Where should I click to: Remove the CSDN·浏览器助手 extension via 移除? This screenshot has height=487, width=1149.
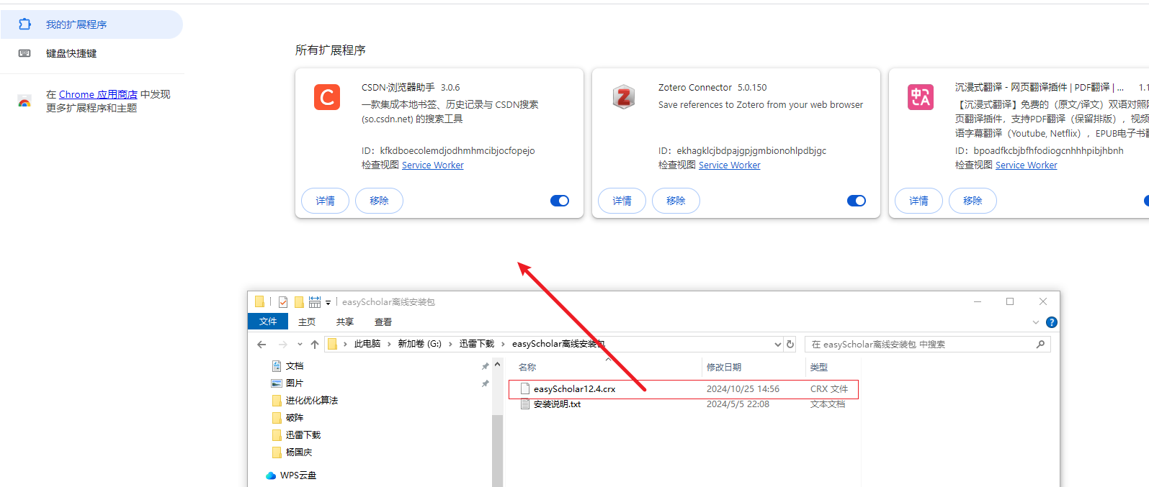click(x=379, y=201)
